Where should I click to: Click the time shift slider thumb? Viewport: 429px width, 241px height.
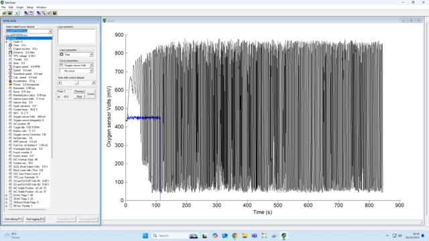pyautogui.click(x=76, y=82)
